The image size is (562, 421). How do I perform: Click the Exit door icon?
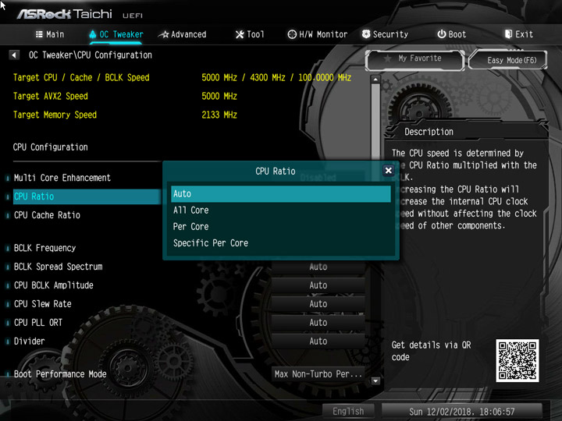(508, 34)
